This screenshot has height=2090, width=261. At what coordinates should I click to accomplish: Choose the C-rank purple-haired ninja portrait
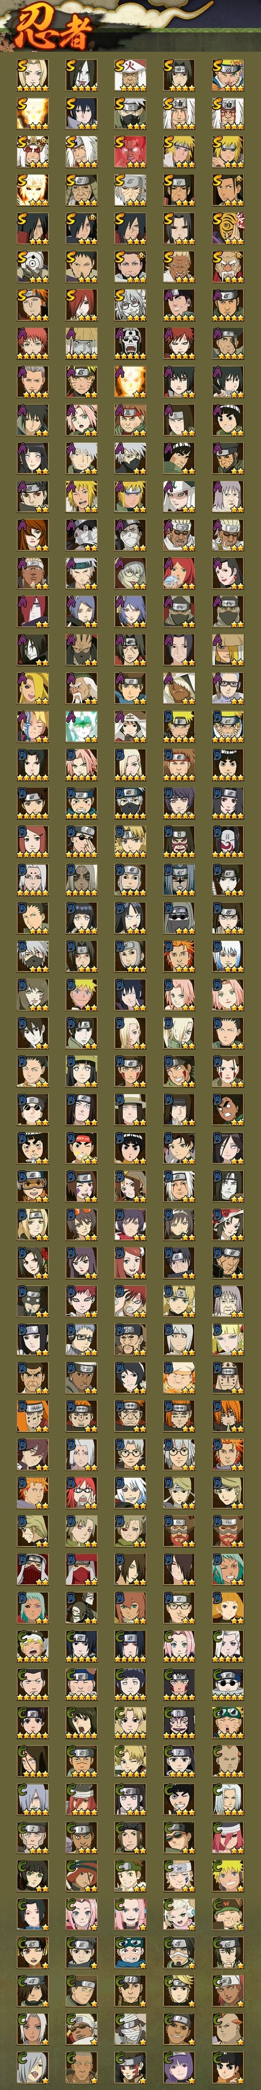tap(179, 2066)
